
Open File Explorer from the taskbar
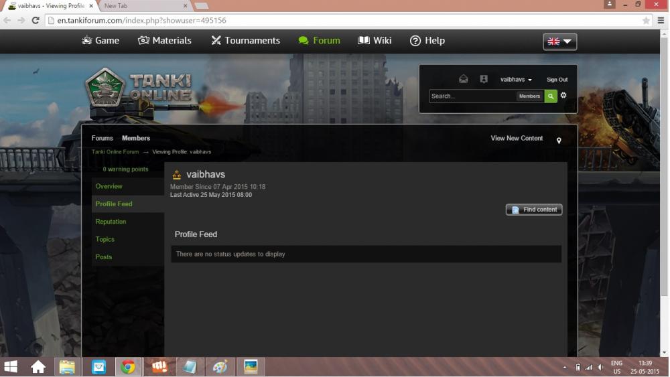(68, 367)
